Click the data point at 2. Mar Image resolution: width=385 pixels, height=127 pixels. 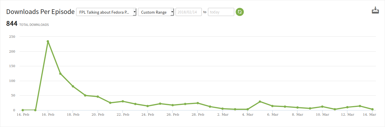pos(223,109)
